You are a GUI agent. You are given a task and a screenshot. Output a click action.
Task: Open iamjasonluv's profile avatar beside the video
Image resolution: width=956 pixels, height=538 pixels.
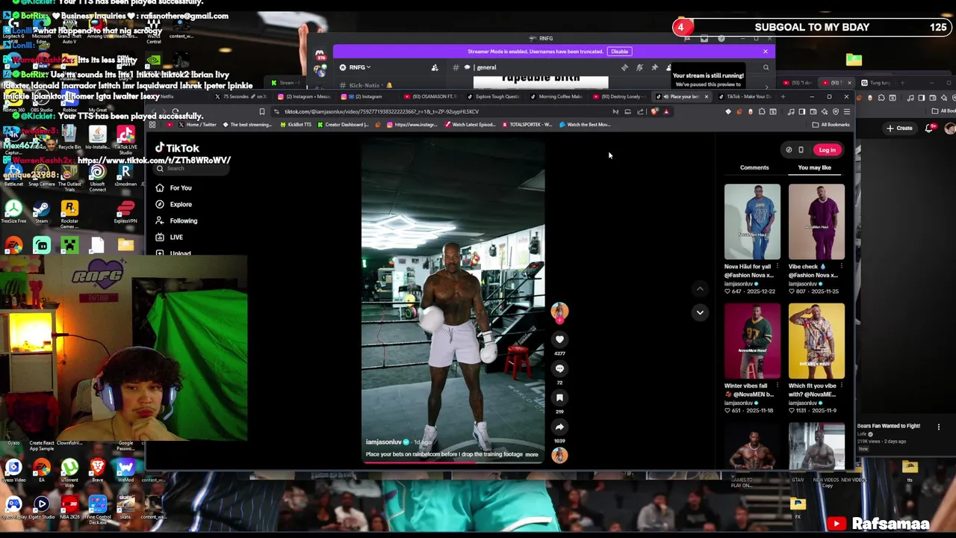pos(559,311)
